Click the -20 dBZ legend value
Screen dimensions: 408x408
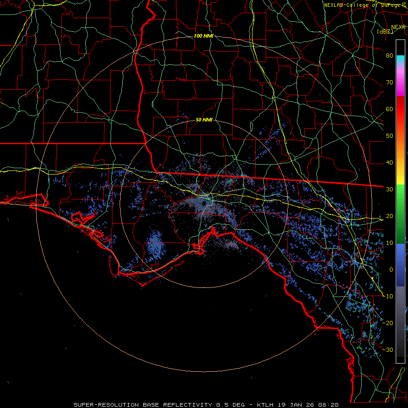click(x=388, y=323)
